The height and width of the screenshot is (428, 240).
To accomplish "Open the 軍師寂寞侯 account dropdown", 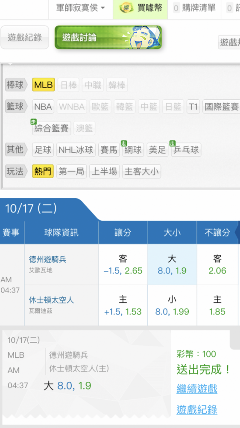I will 81,8.
